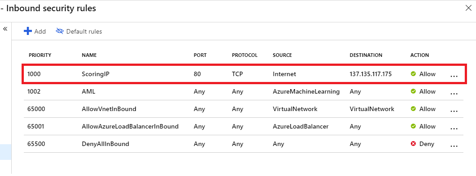Image resolution: width=476 pixels, height=176 pixels.
Task: Open ellipsis menu for DenyAllInBound rule
Action: coord(454,146)
